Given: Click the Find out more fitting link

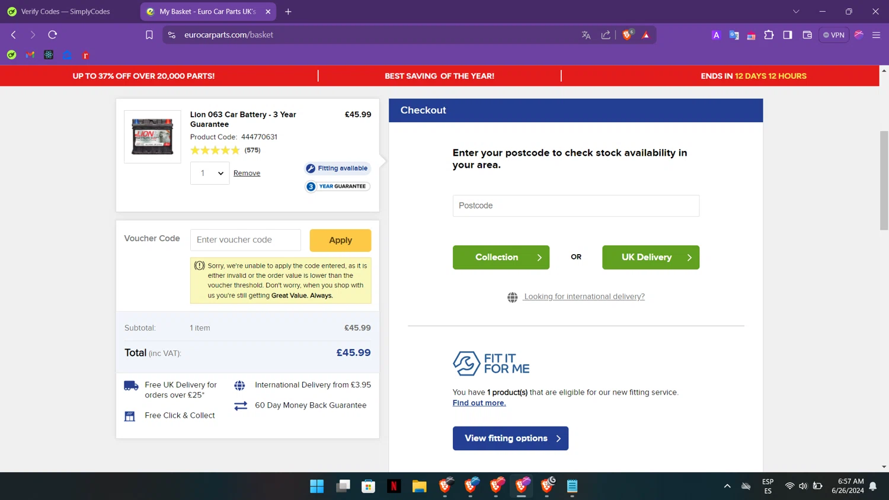Looking at the screenshot, I should click(479, 403).
